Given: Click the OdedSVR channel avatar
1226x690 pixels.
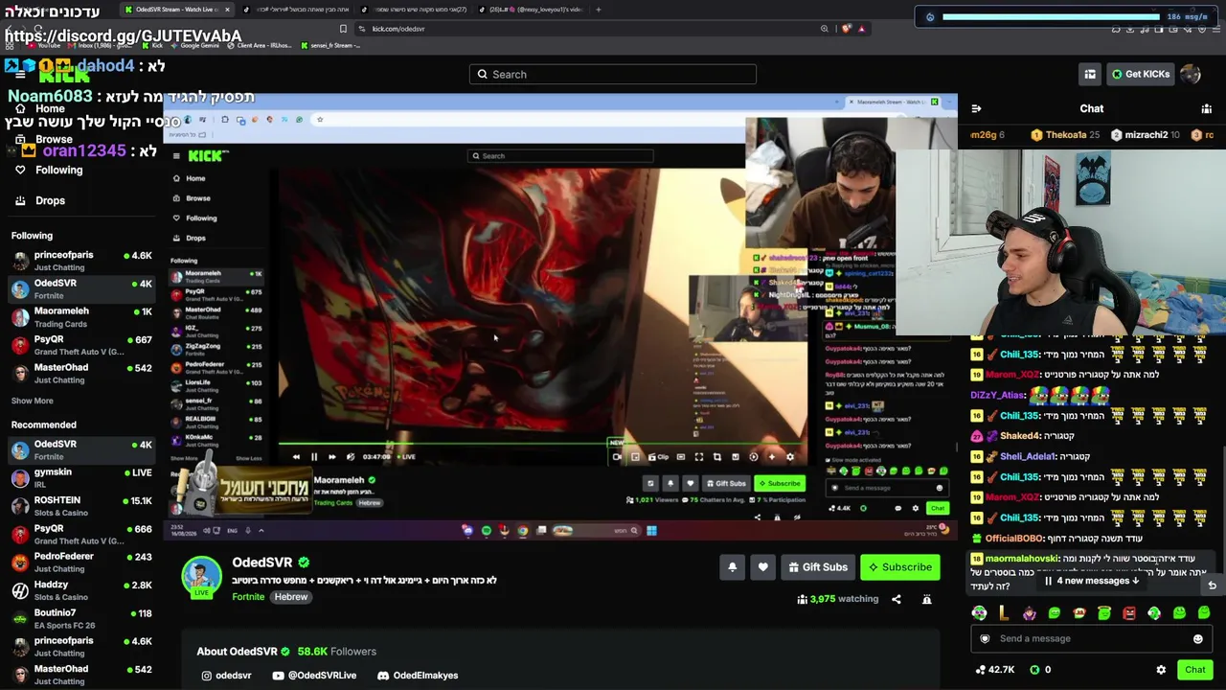Looking at the screenshot, I should click(201, 576).
